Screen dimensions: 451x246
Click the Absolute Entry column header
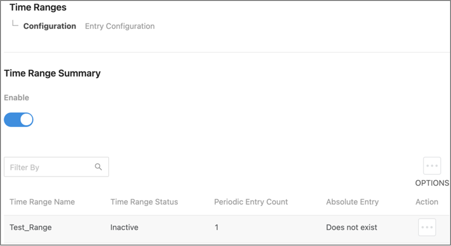352,202
